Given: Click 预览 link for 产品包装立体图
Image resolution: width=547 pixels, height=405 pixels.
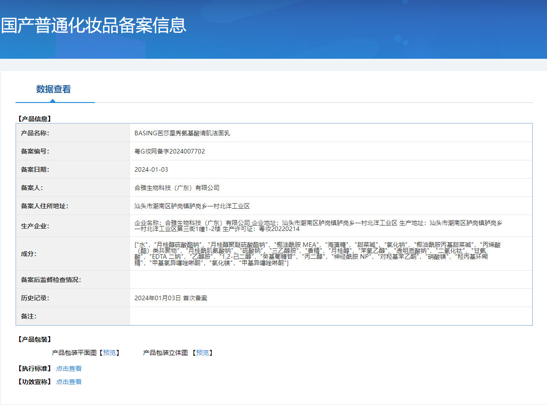Looking at the screenshot, I should (x=202, y=353).
